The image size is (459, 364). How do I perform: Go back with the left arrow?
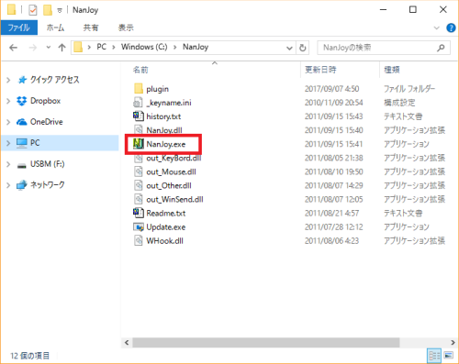(x=13, y=48)
